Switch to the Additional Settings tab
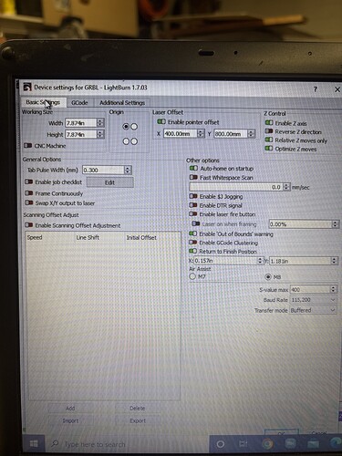The image size is (342, 456). (x=122, y=103)
